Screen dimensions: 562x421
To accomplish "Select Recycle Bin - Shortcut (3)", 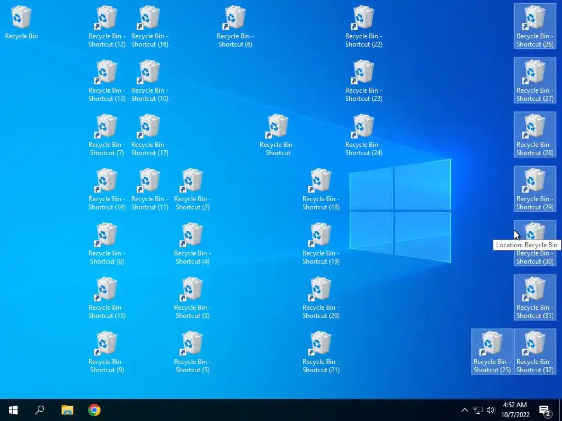I will (x=193, y=298).
